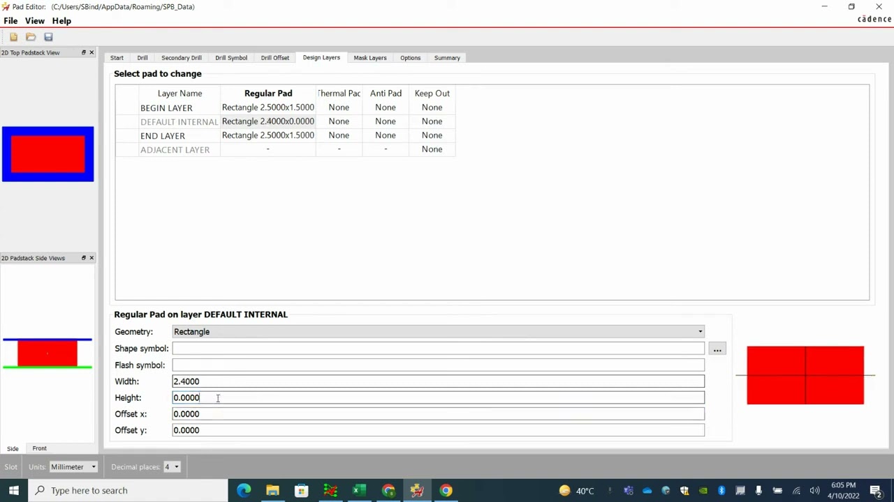The width and height of the screenshot is (894, 502).
Task: Close the 2D Padstack Side Views panel
Action: point(91,258)
